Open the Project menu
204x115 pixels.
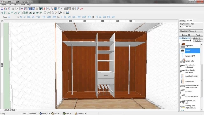point(4,5)
